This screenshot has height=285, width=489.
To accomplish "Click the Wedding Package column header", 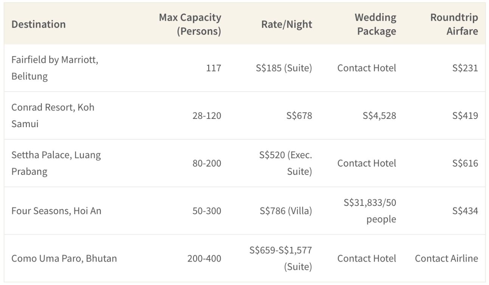I will pyautogui.click(x=375, y=24).
